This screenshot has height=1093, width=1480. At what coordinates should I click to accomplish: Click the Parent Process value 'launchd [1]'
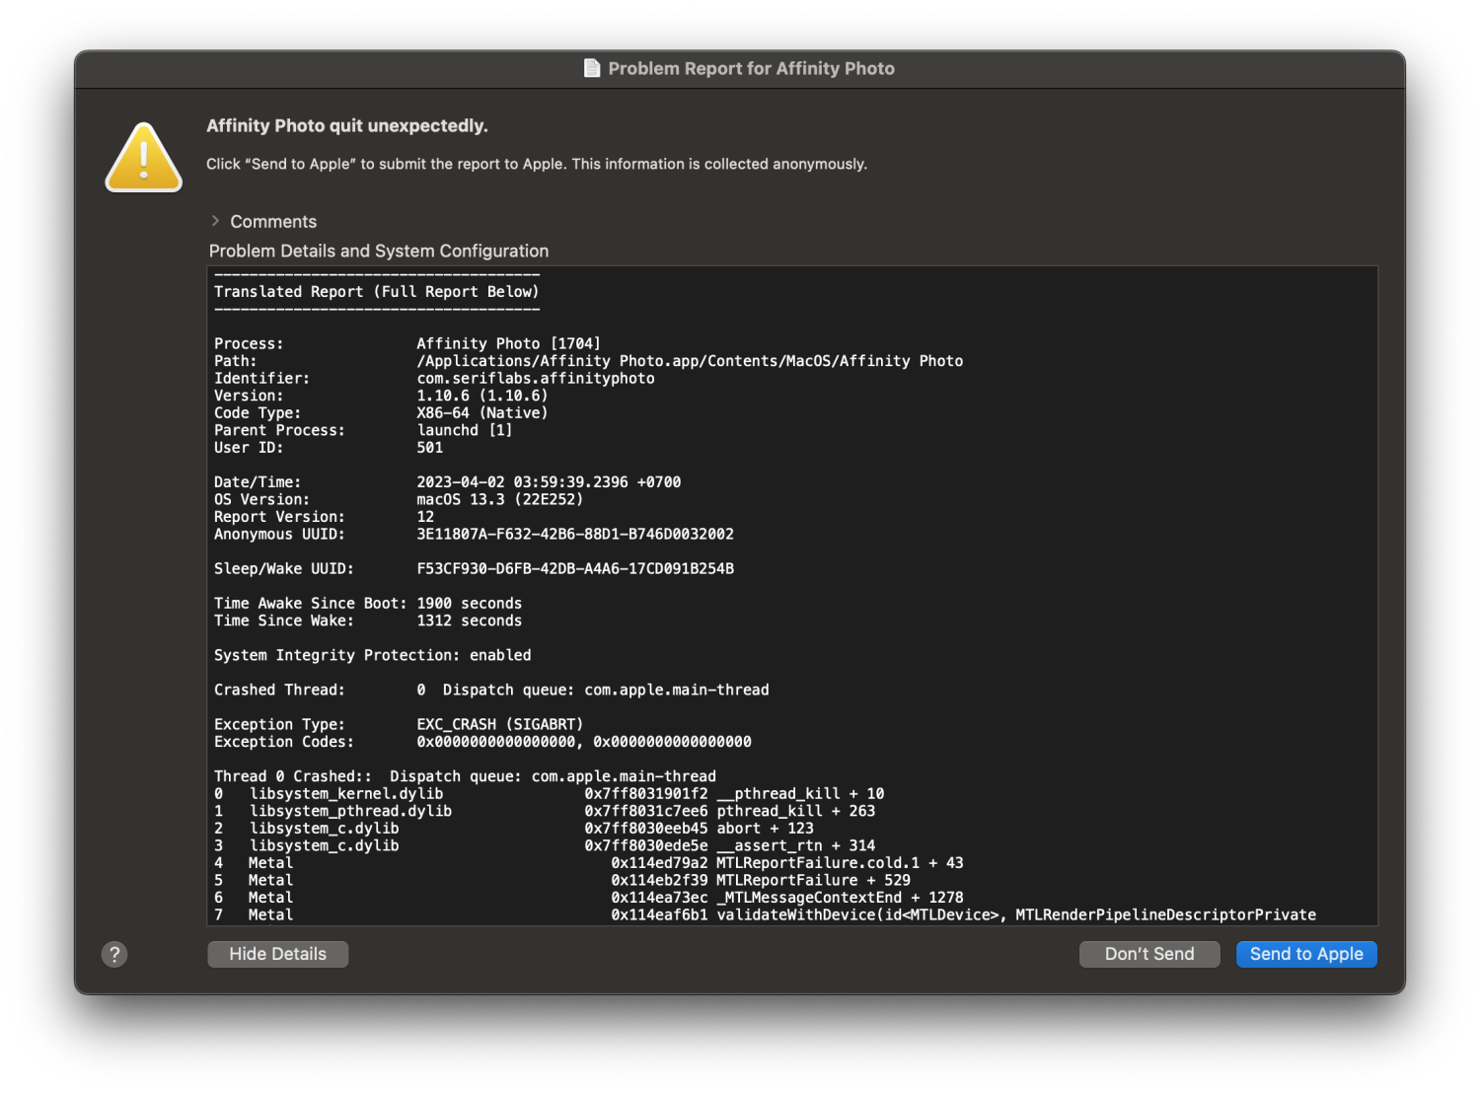coord(464,430)
